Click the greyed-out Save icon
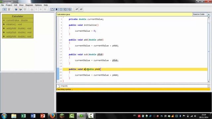The image size is (212, 119). (25, 9)
